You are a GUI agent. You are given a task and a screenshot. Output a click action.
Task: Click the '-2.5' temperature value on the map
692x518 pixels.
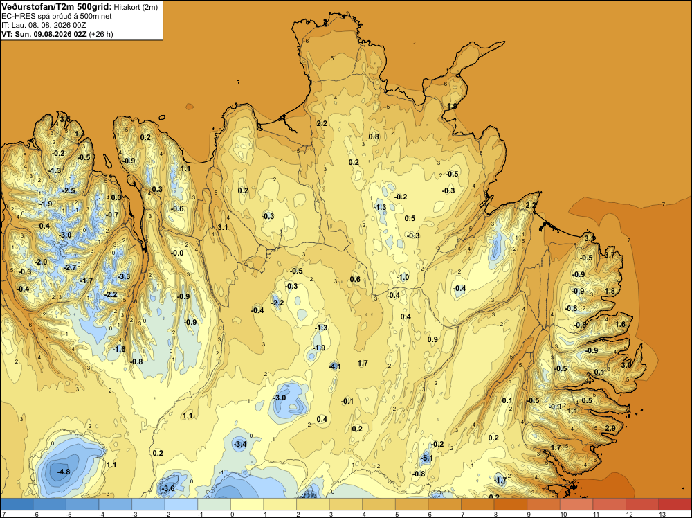(69, 190)
